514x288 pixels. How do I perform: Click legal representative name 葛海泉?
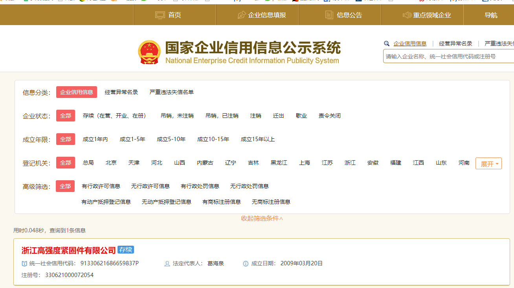click(216, 263)
